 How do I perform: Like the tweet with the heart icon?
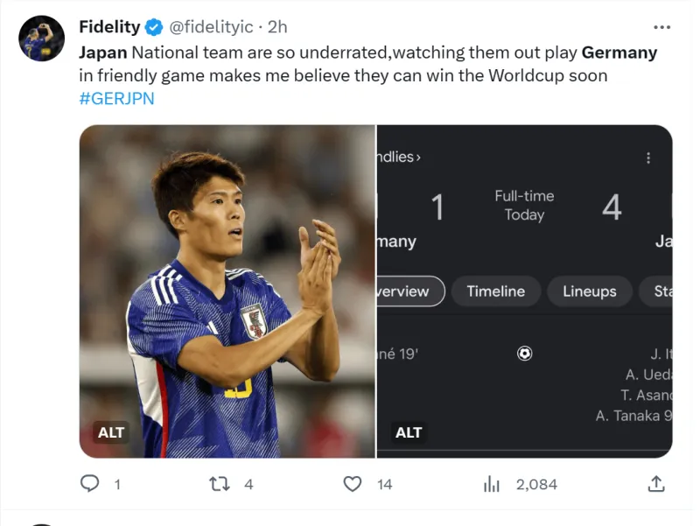tap(353, 484)
